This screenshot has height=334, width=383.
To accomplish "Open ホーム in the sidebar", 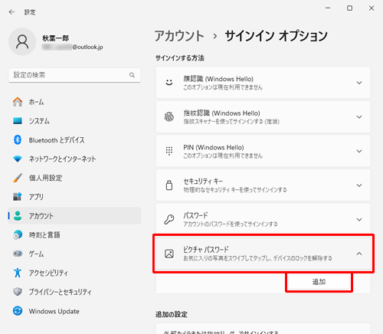I will [74, 102].
